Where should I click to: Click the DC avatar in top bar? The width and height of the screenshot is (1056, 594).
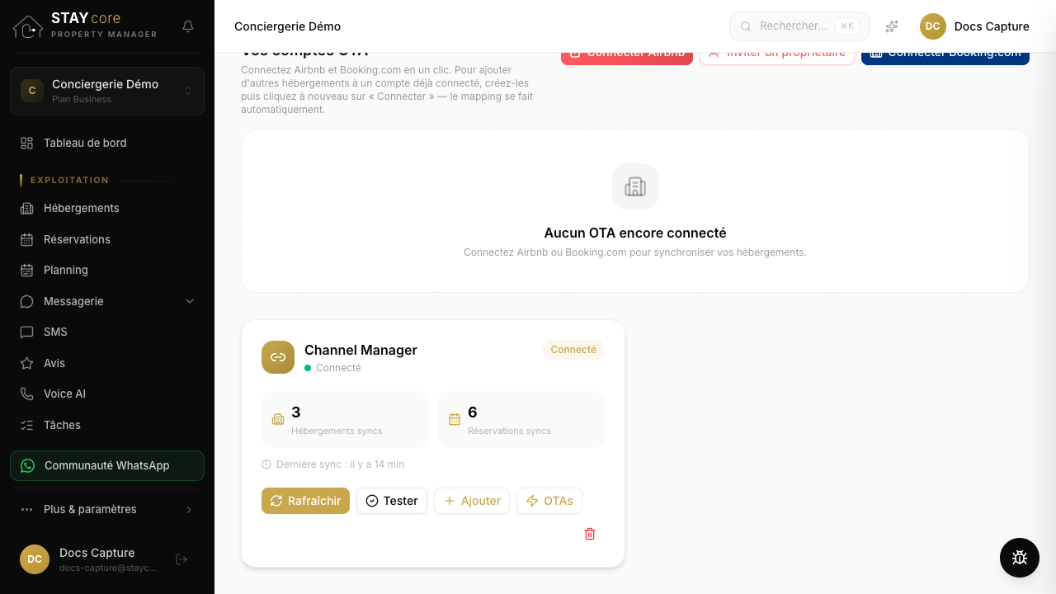tap(933, 26)
